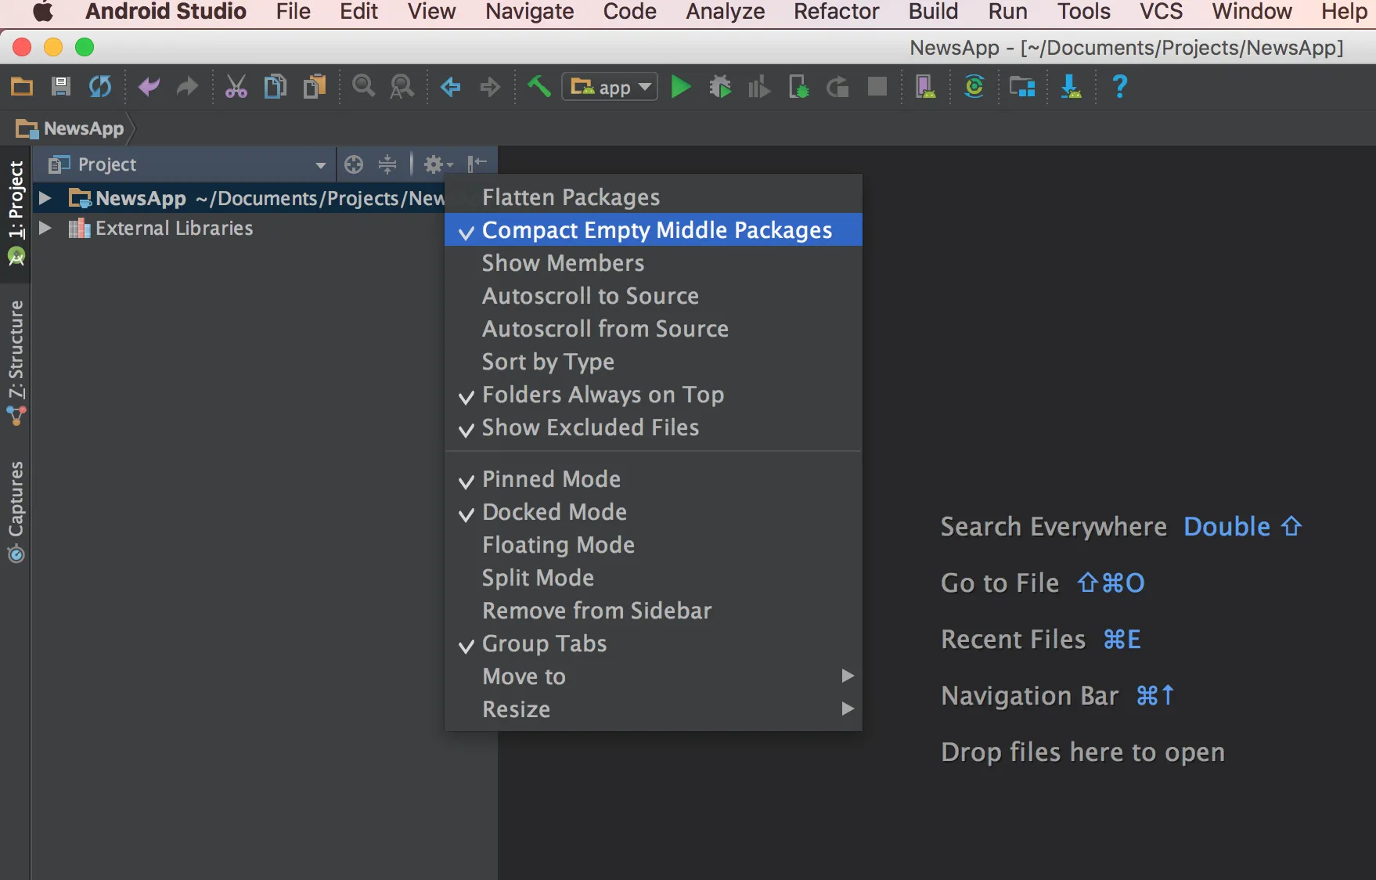Disable Folders Always on Top
Screen dimensions: 1376x880
(653, 395)
